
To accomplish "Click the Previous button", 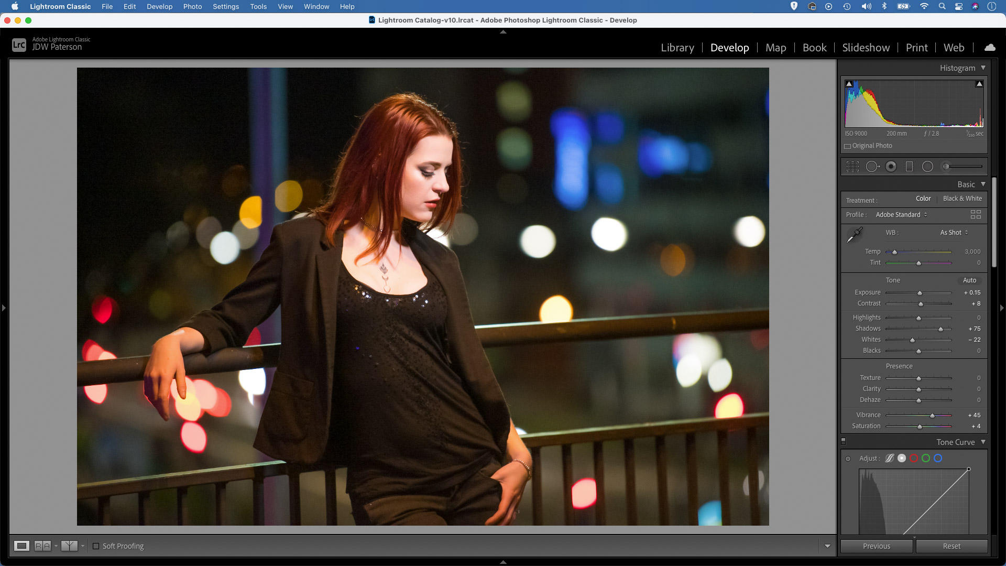I will click(876, 546).
